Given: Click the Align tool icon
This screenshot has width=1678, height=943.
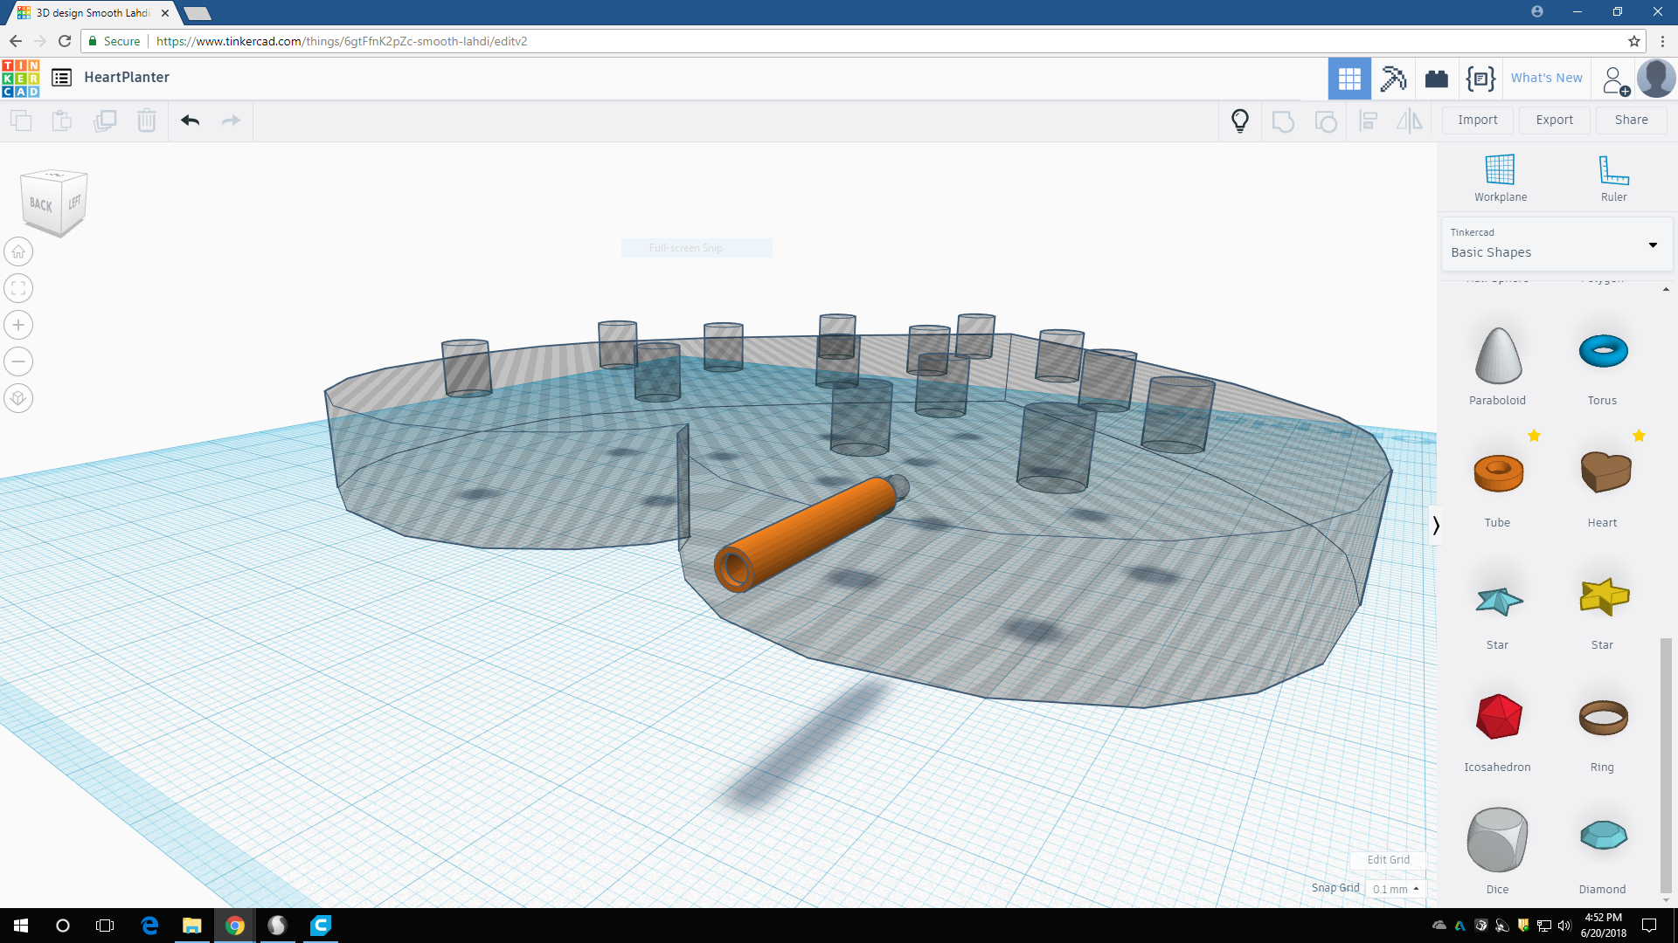Looking at the screenshot, I should pos(1369,121).
